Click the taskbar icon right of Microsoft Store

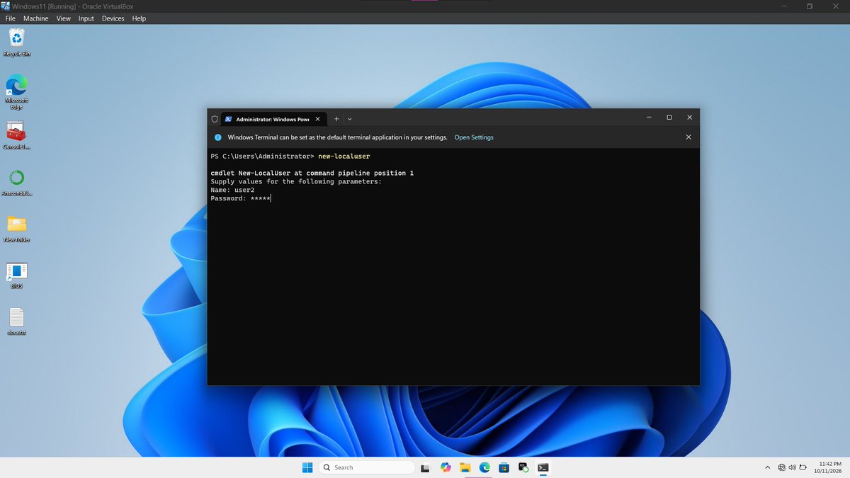point(523,467)
